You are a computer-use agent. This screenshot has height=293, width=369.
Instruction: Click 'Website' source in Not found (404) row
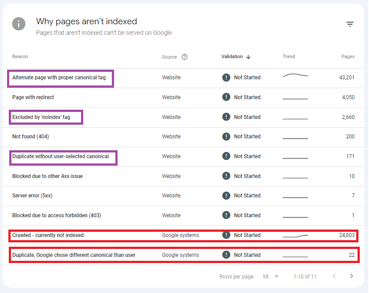171,137
